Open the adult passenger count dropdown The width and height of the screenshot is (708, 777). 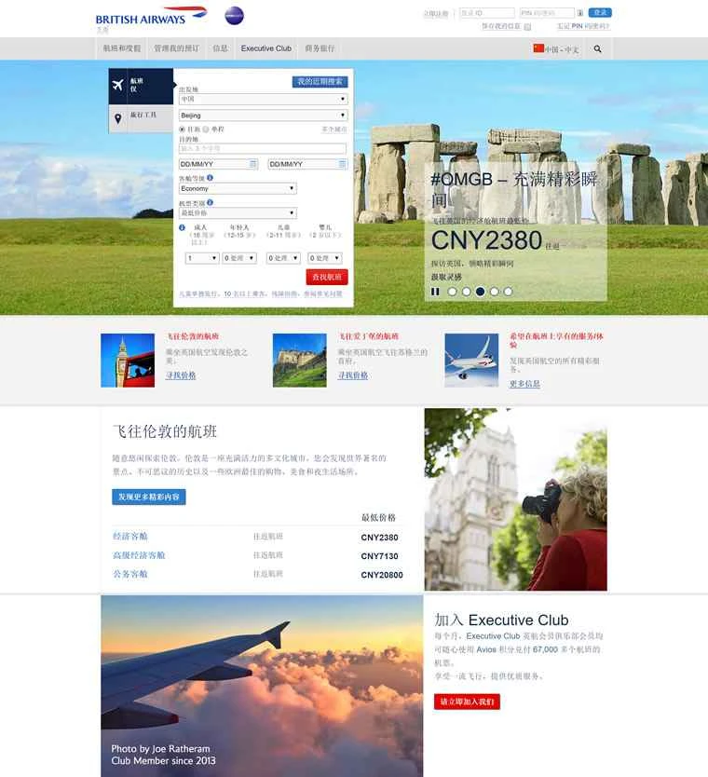(202, 258)
